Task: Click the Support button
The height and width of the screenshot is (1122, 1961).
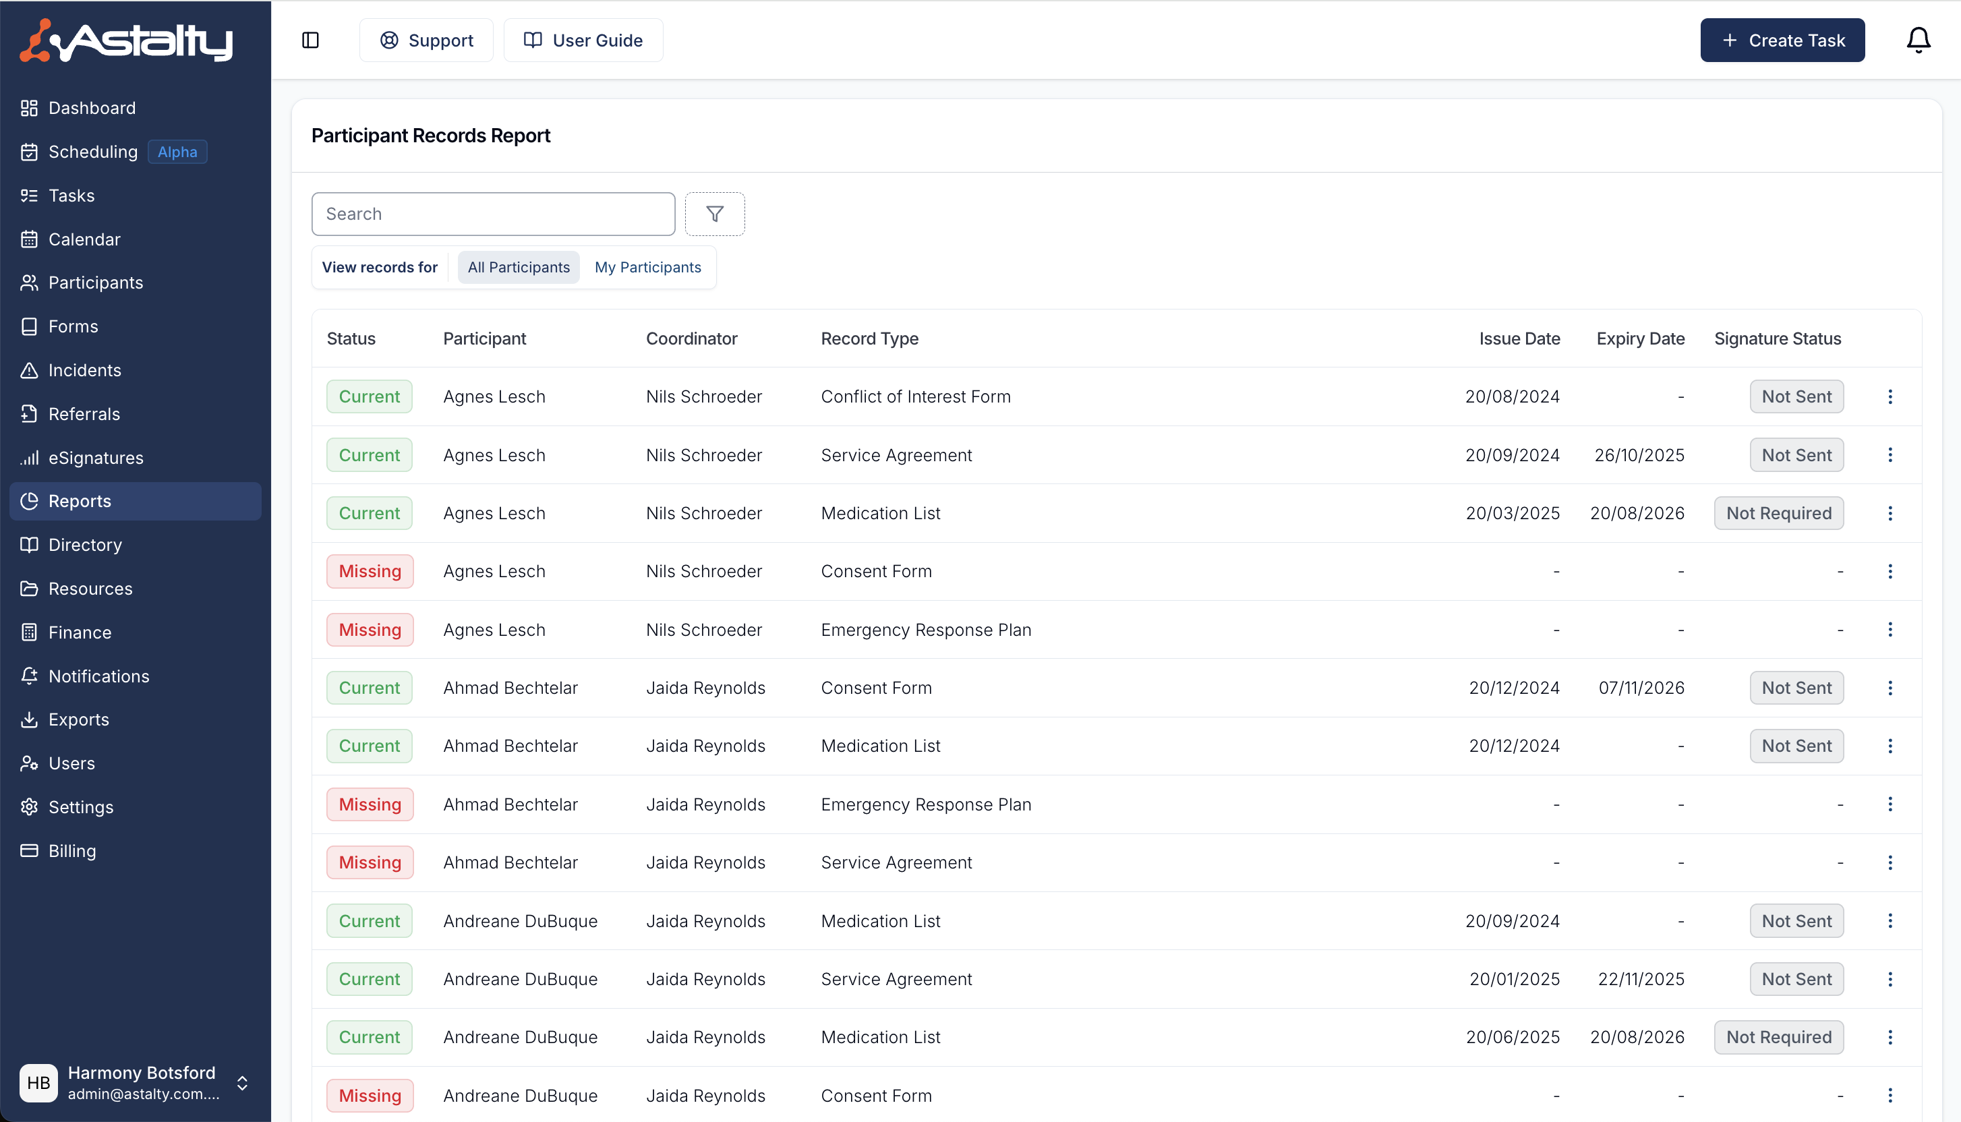Action: pos(426,40)
